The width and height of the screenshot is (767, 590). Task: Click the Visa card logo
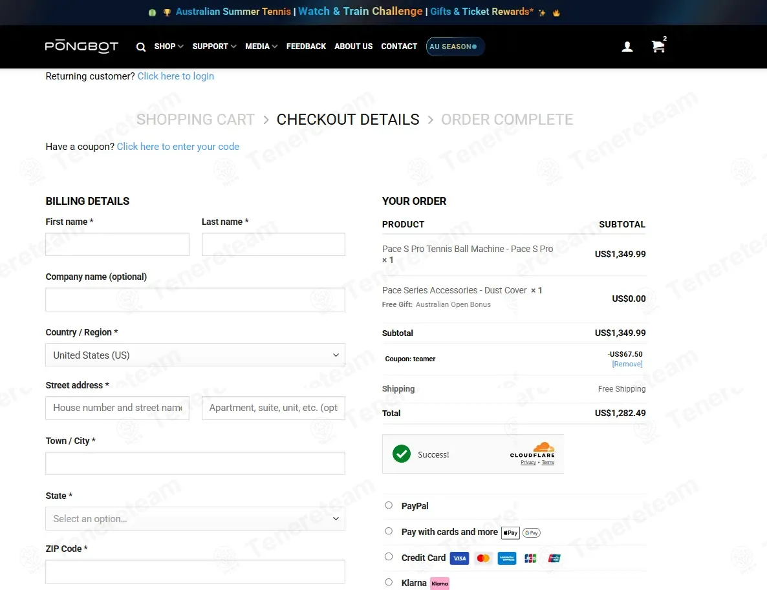pos(459,558)
